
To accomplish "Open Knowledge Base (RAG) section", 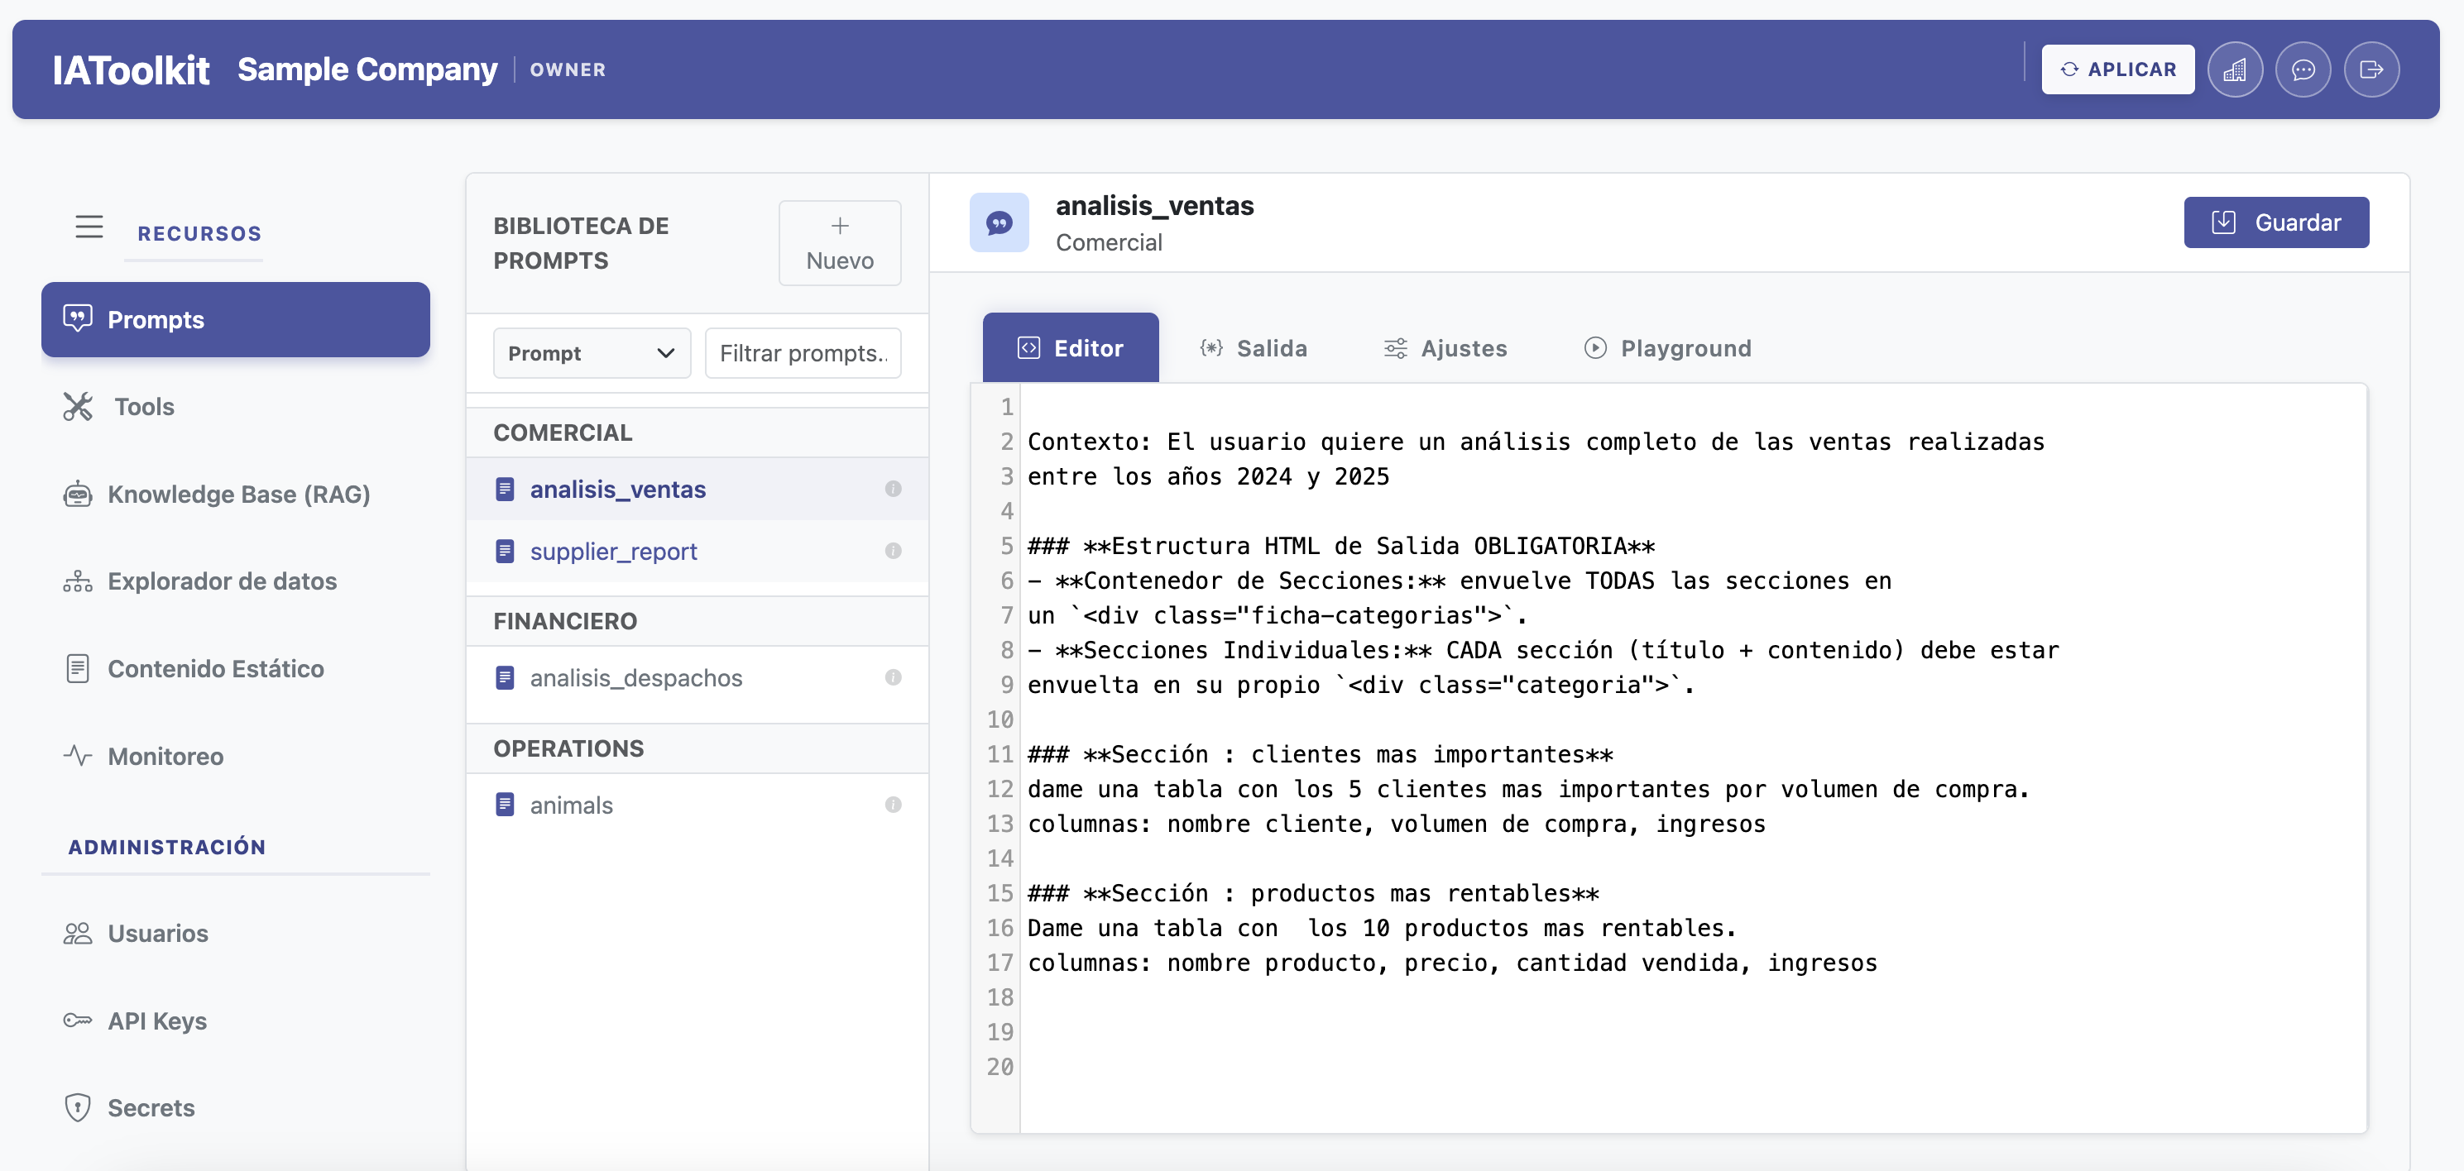I will (x=238, y=495).
